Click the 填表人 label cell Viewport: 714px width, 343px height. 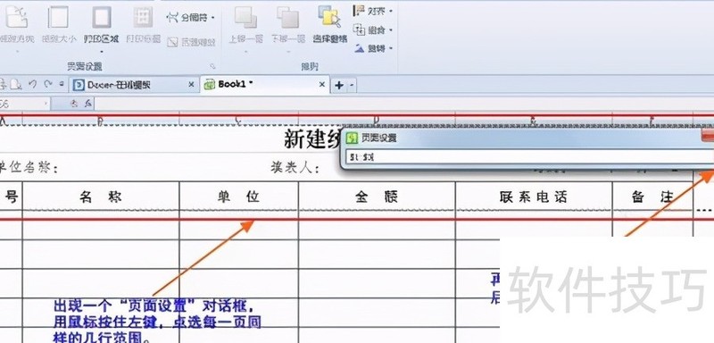click(x=295, y=168)
